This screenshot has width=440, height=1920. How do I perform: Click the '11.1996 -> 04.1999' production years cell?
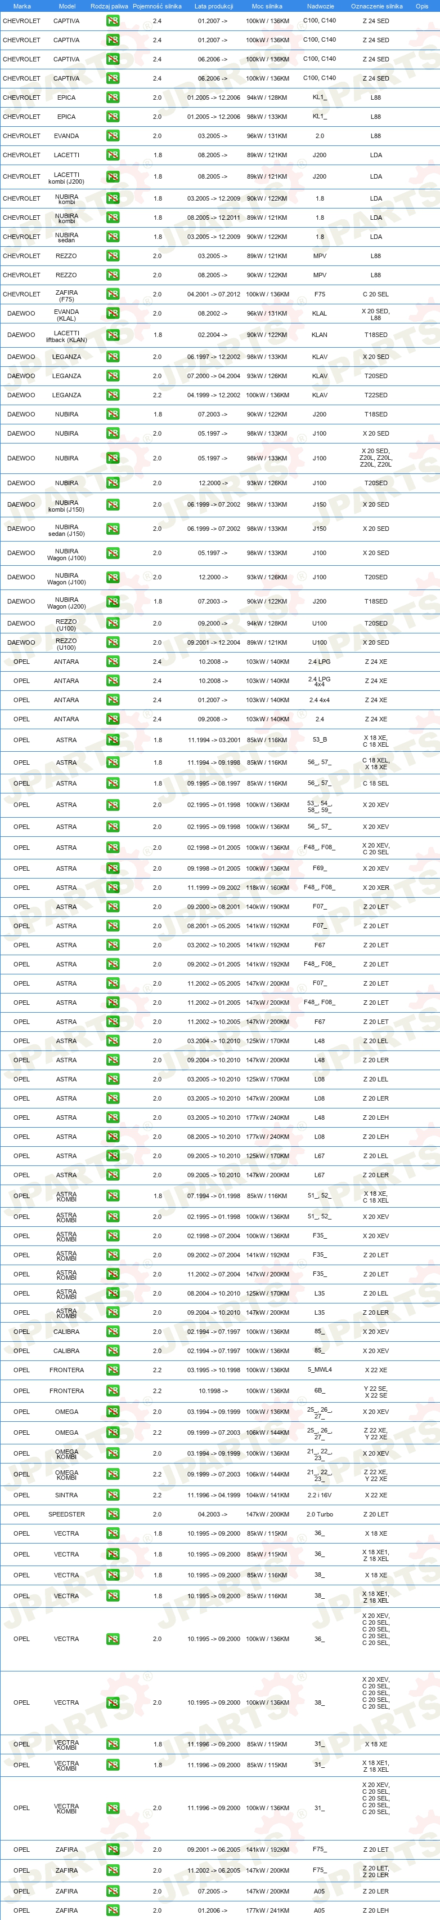click(x=214, y=1495)
